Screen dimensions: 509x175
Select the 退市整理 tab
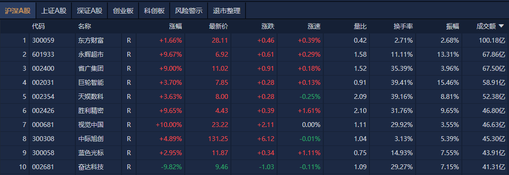[227, 11]
